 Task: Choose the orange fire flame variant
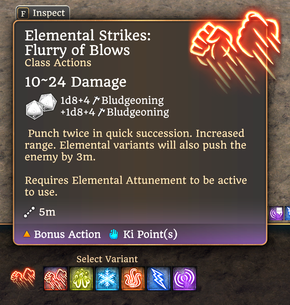pyautogui.click(x=133, y=278)
